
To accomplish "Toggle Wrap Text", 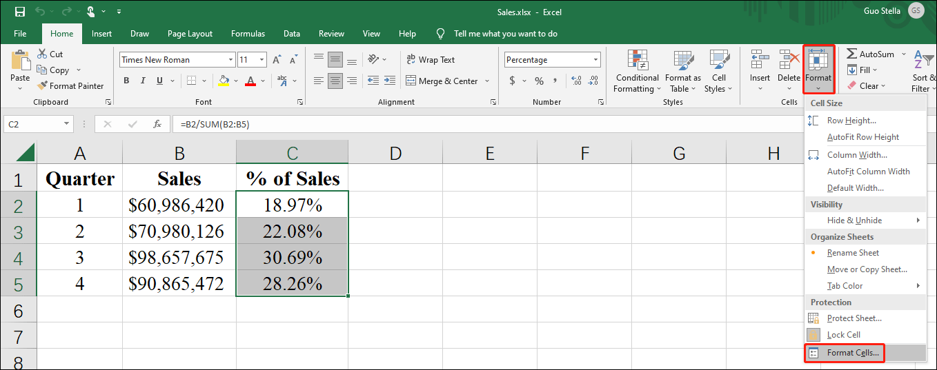I will [x=431, y=60].
